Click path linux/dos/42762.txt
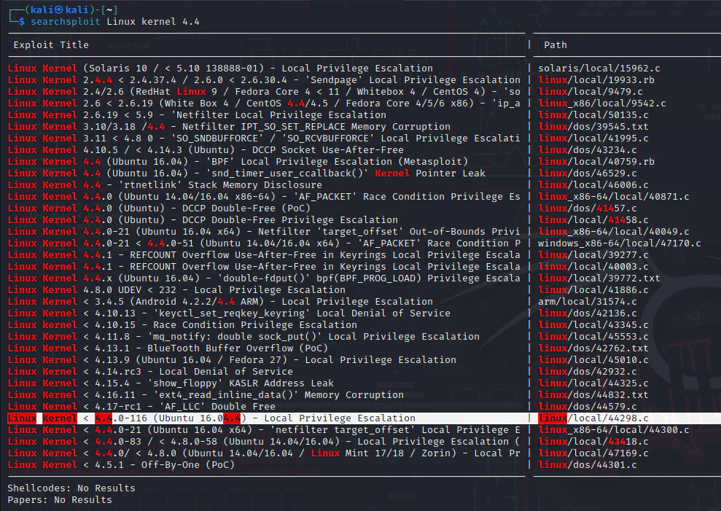721x511 pixels. point(593,348)
